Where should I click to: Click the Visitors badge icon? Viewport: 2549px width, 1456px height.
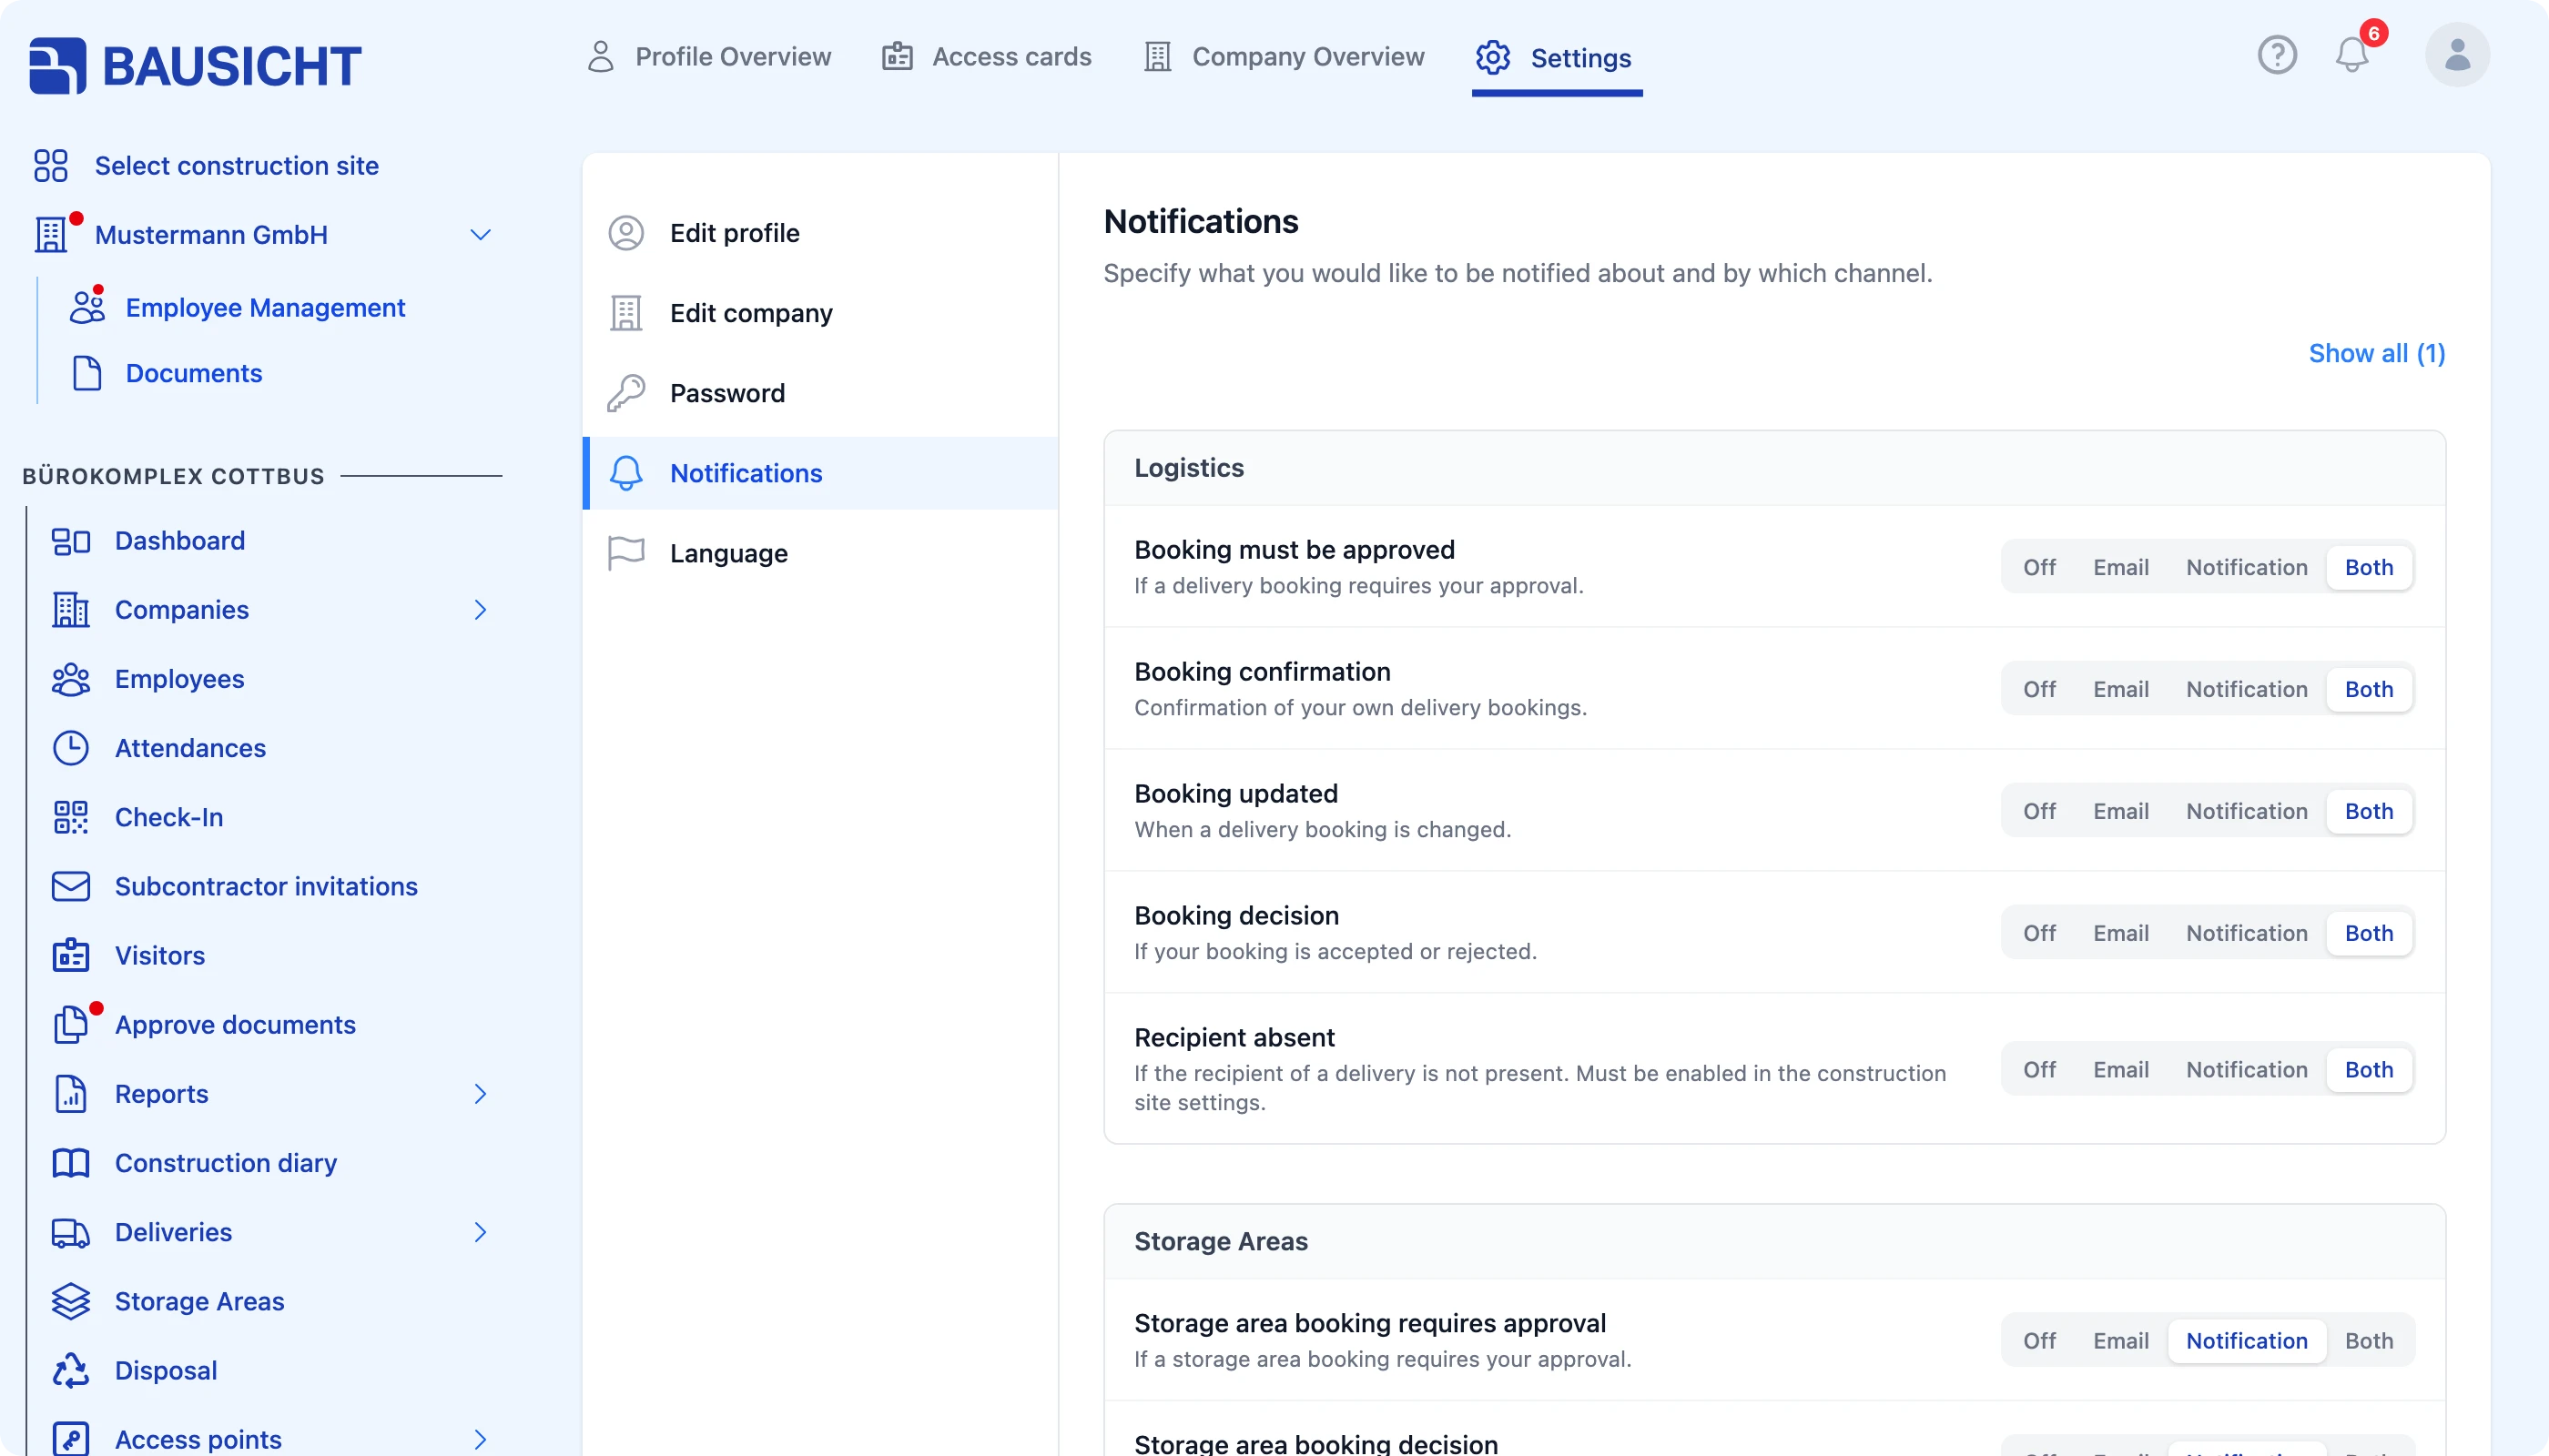point(71,955)
